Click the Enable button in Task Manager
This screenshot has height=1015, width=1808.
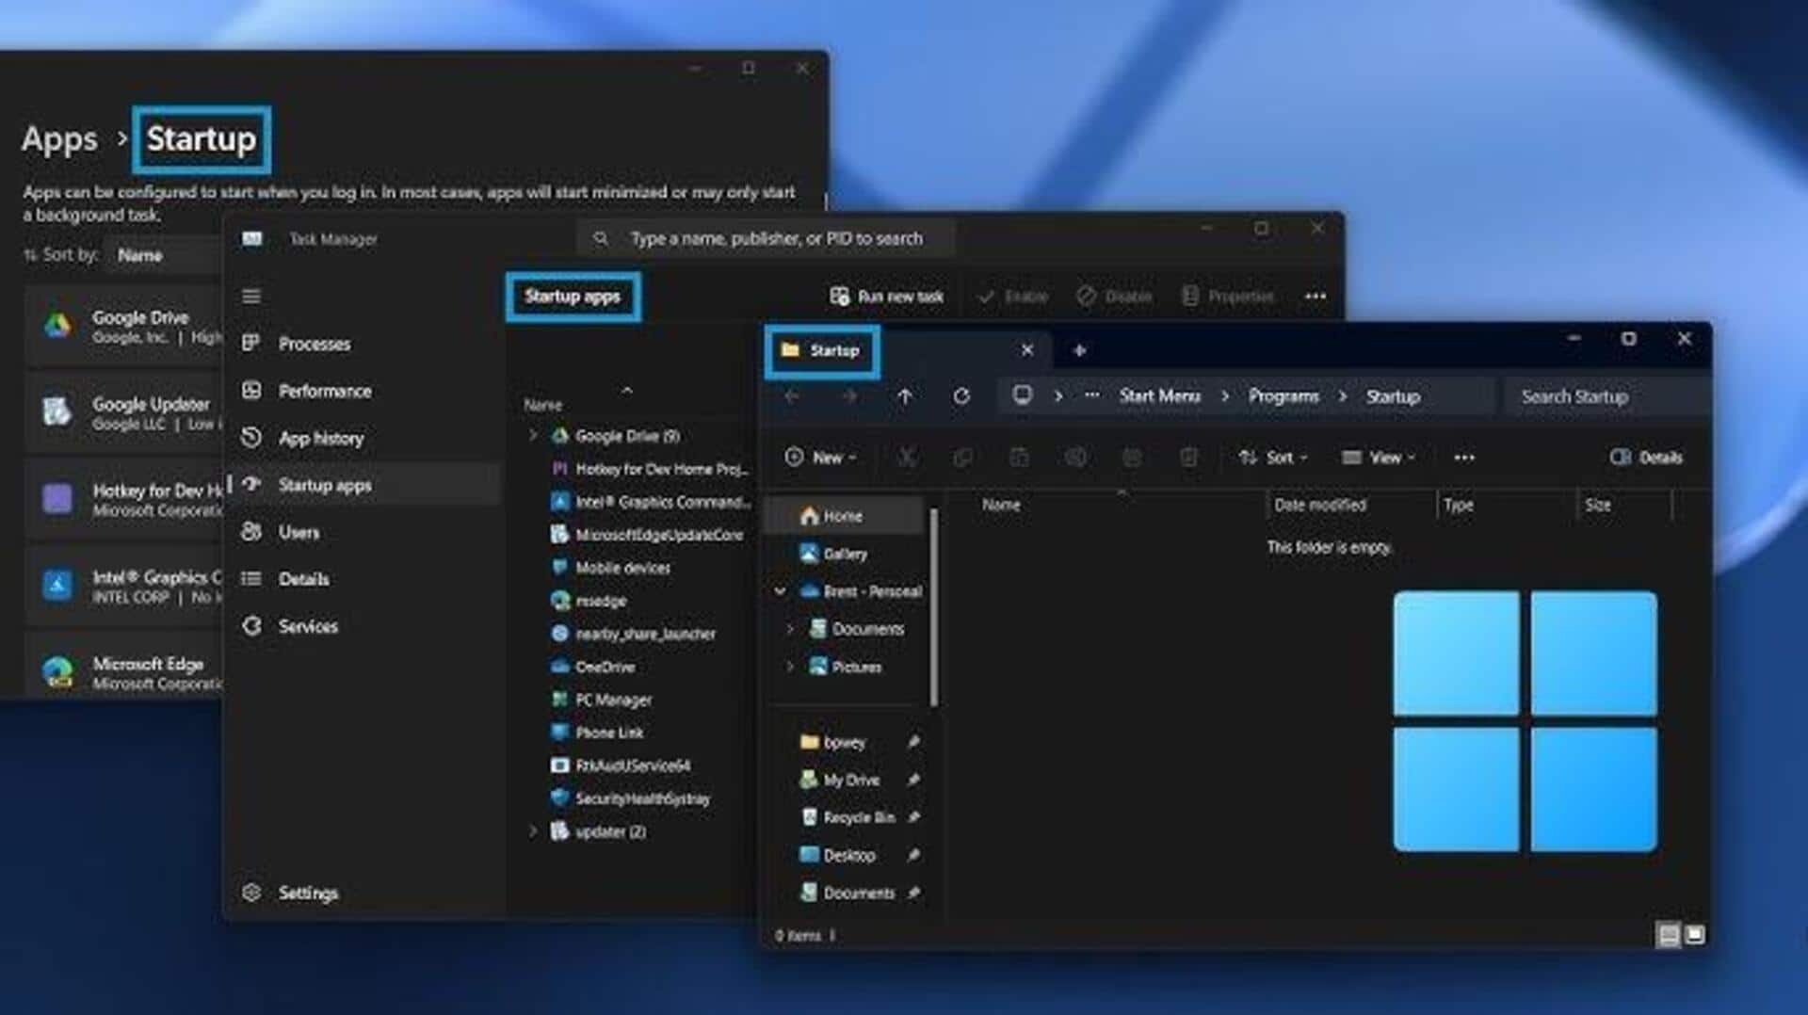(x=1013, y=297)
